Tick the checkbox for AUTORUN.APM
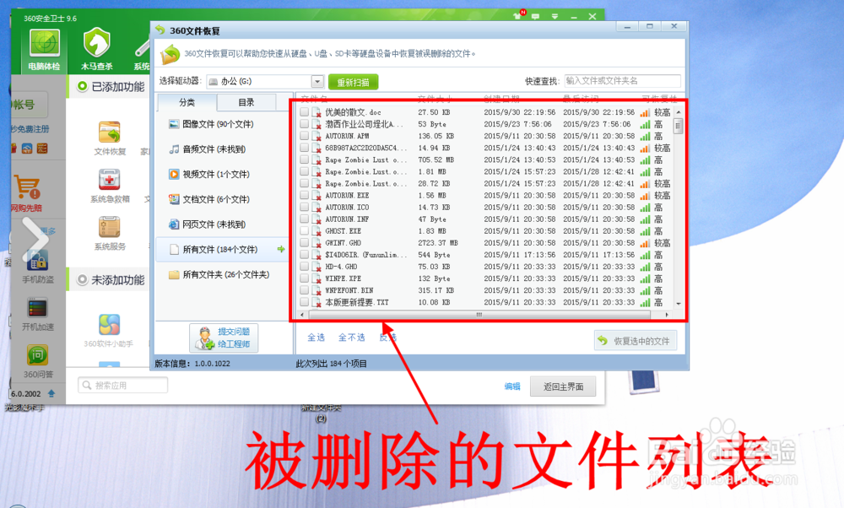Viewport: 844px width, 508px height. (x=304, y=136)
